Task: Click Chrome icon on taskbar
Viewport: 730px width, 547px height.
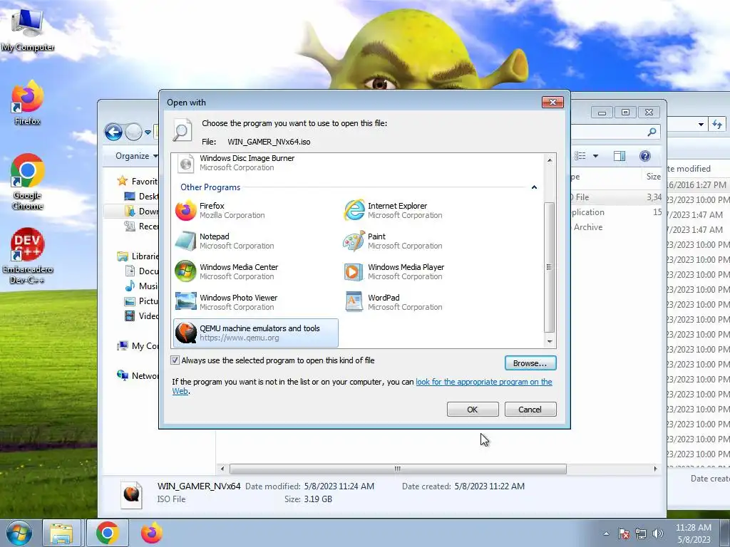Action: (108, 533)
